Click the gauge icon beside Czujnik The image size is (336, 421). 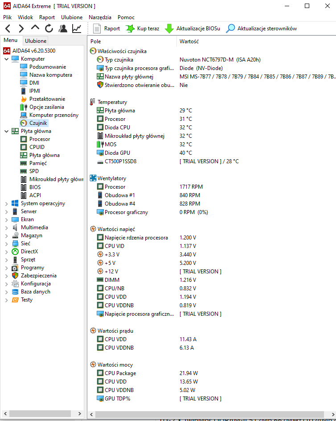[24, 123]
